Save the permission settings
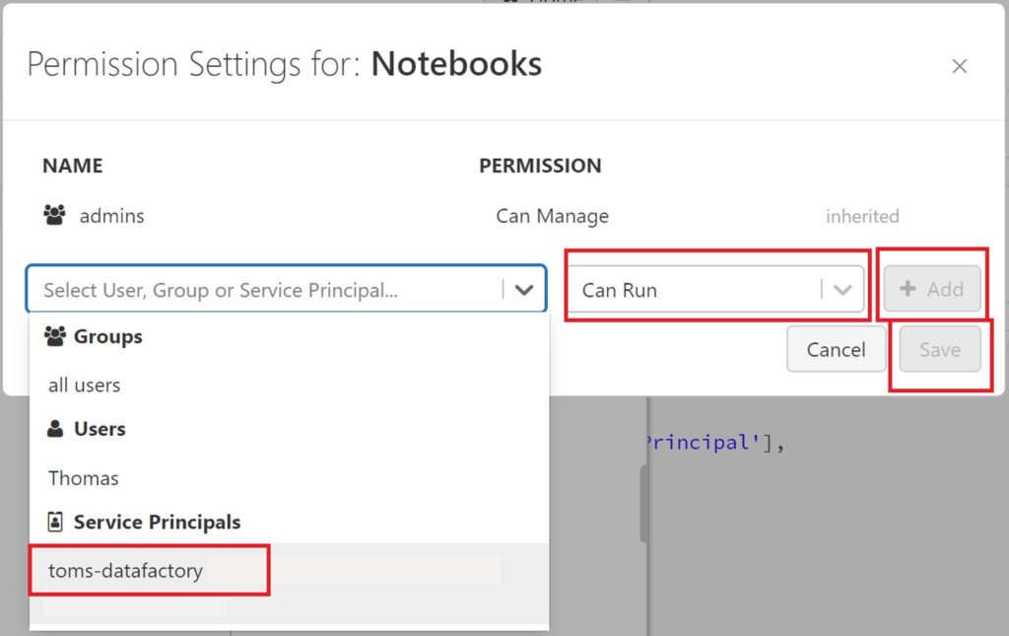Screen dimensions: 1009x636 click(939, 349)
